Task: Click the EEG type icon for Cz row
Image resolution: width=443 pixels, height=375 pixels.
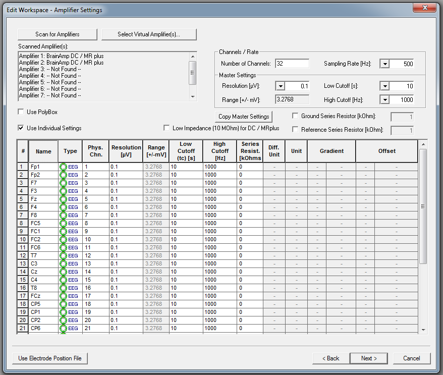Action: (x=63, y=272)
